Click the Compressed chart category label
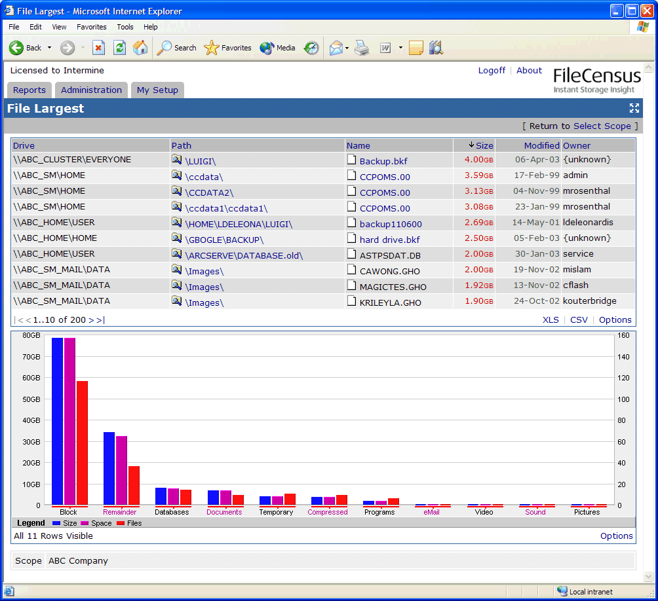Screen dimensions: 658x601 [x=327, y=512]
